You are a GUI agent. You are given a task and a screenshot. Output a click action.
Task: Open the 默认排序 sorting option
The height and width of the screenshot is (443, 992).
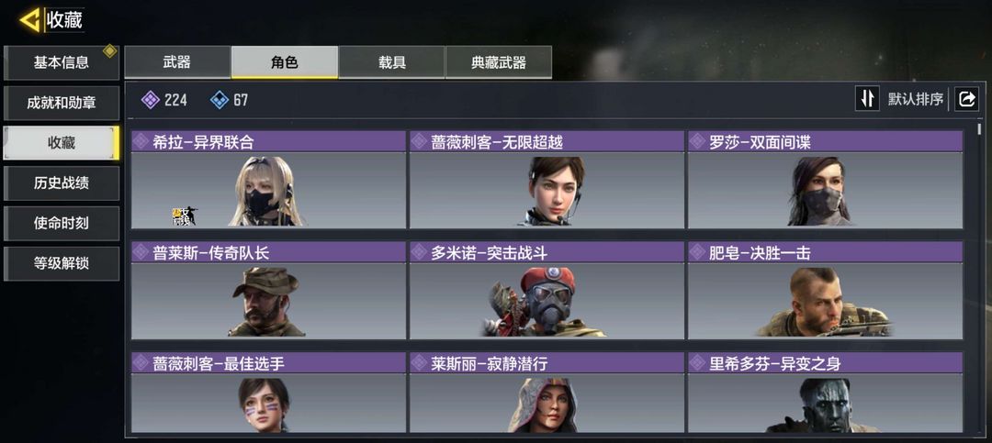click(x=915, y=99)
